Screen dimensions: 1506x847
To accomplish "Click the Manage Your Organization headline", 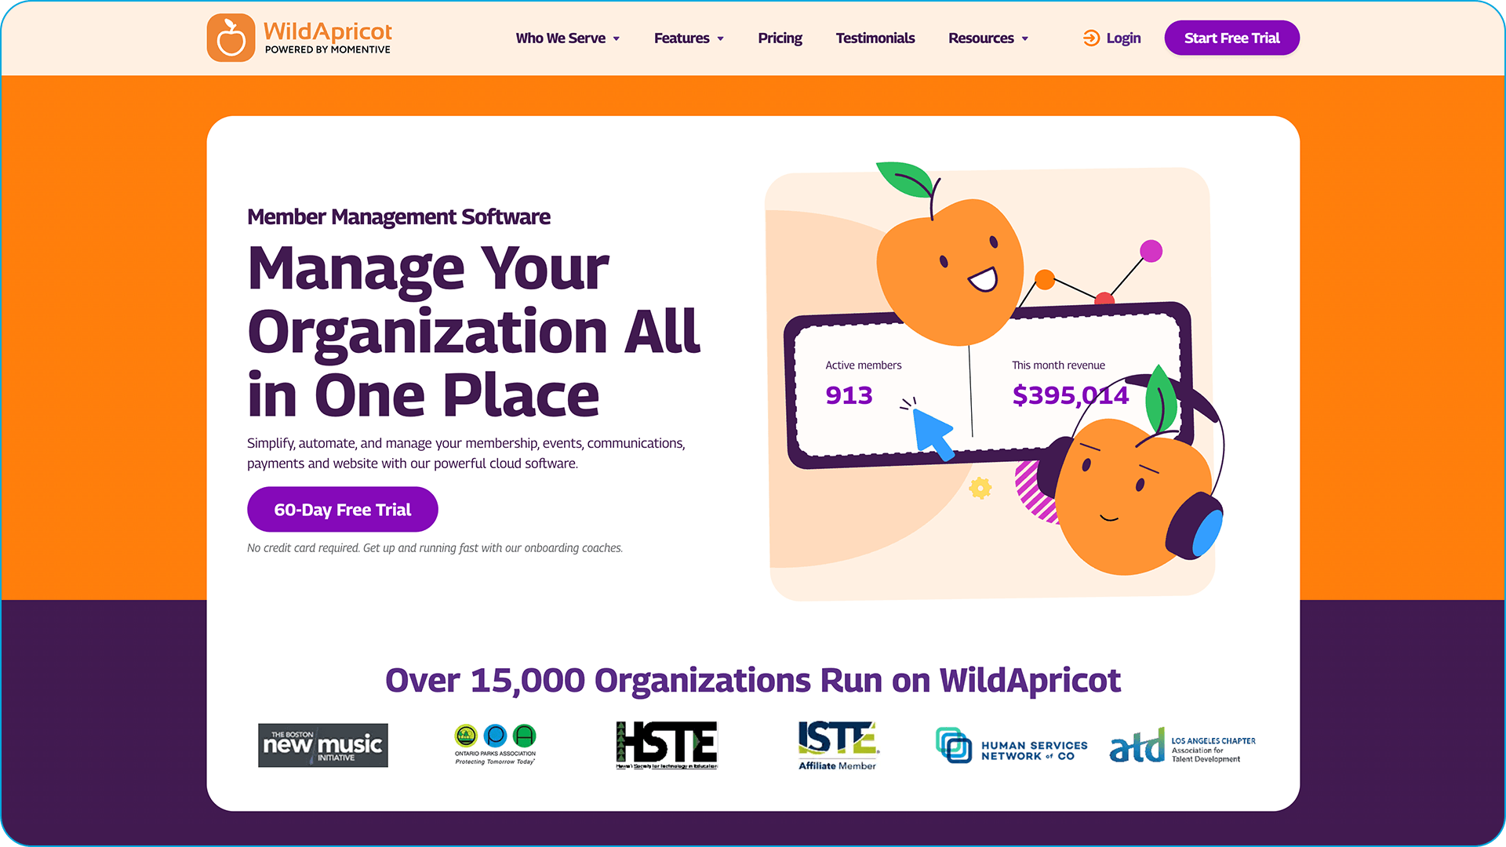I will (473, 331).
